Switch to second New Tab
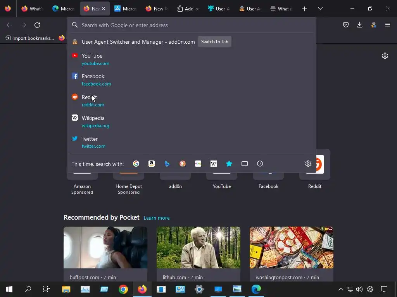Screen dimensions: 397x297 click(157, 9)
